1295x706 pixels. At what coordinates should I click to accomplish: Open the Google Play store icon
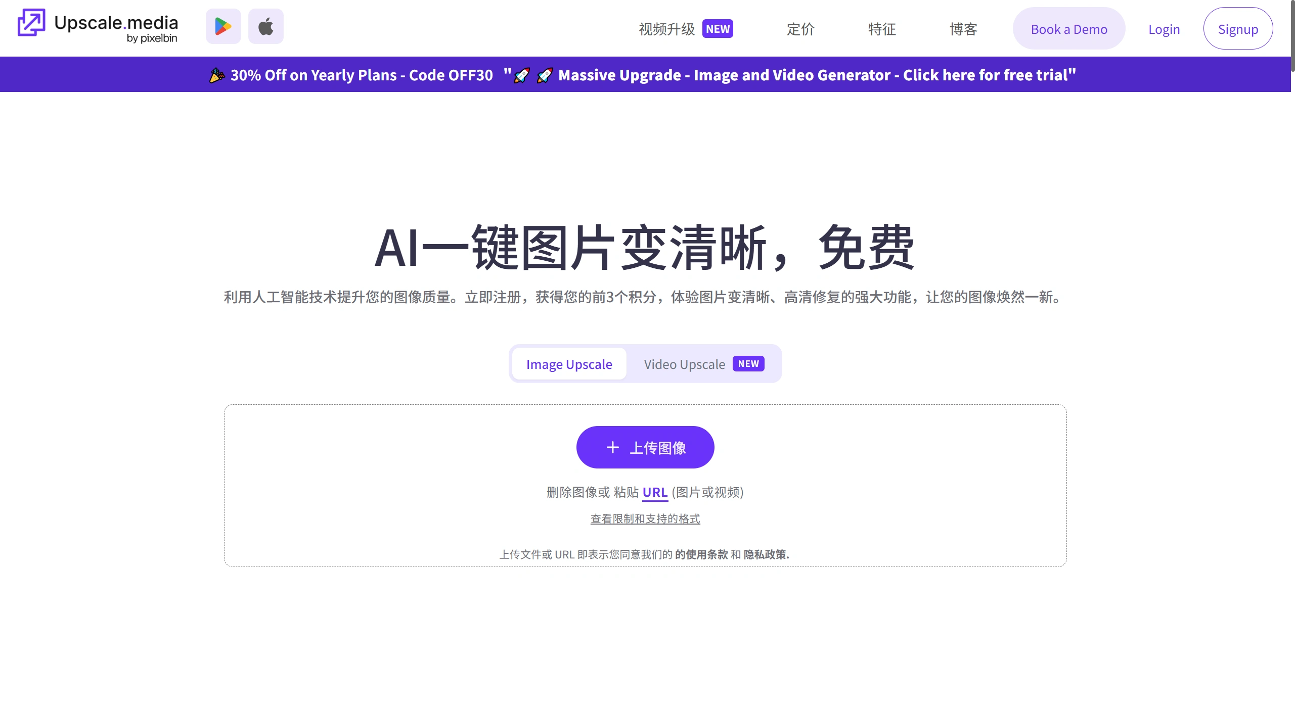point(223,26)
